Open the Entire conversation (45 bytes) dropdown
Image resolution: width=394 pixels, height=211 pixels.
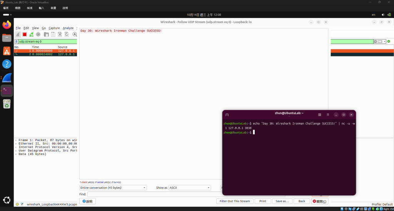113,188
